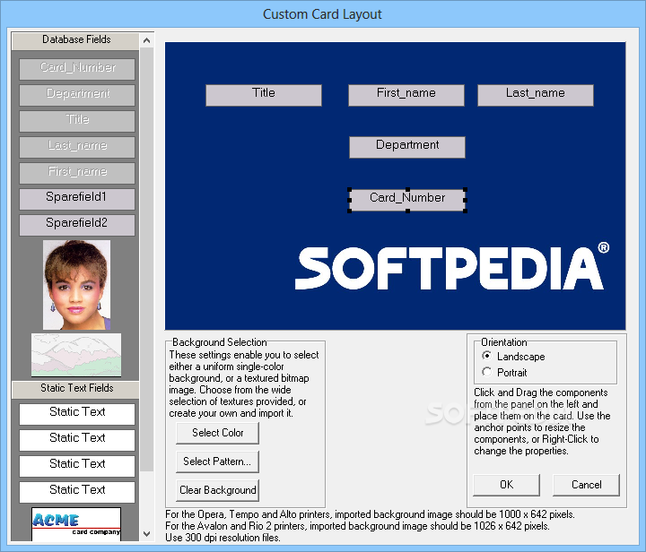
Task: Click the Static Text Fields header
Action: pos(76,389)
